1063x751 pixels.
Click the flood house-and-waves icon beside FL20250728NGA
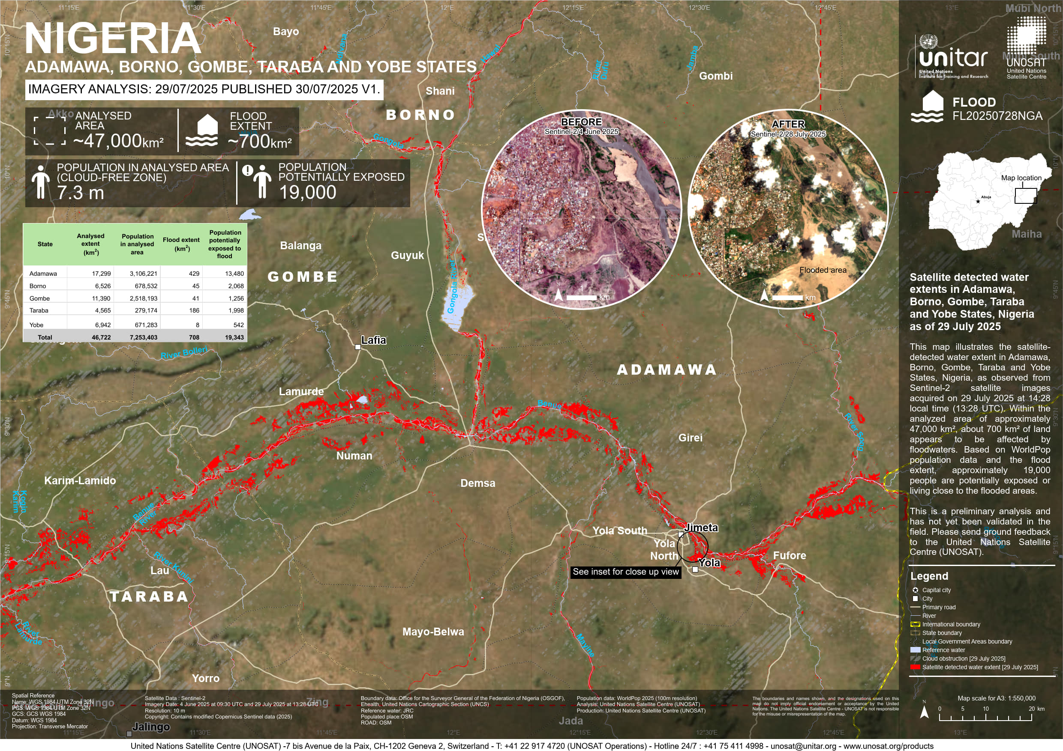(x=927, y=107)
